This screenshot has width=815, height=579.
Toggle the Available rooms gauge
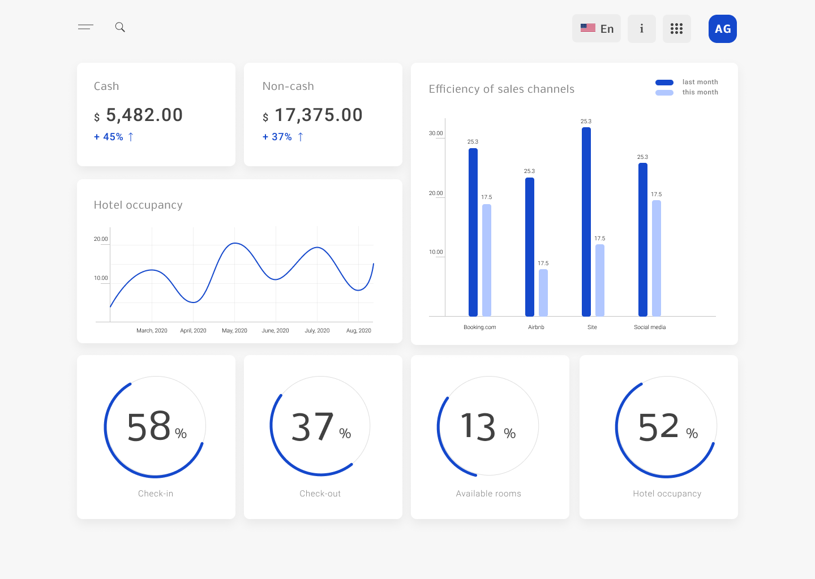click(488, 426)
